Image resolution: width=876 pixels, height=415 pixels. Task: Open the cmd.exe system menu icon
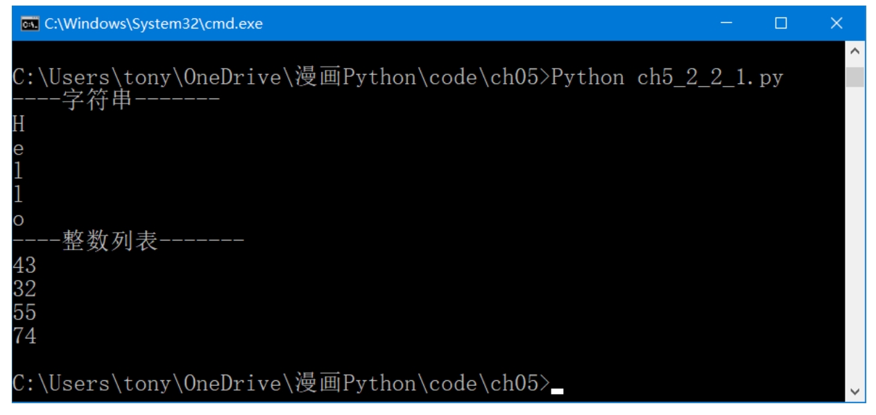click(x=29, y=24)
